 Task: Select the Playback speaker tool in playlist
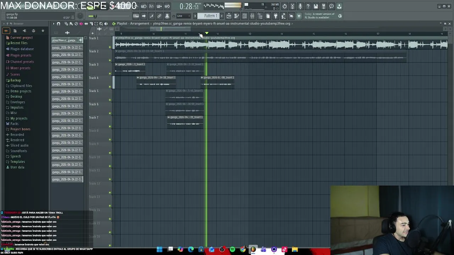[106, 24]
